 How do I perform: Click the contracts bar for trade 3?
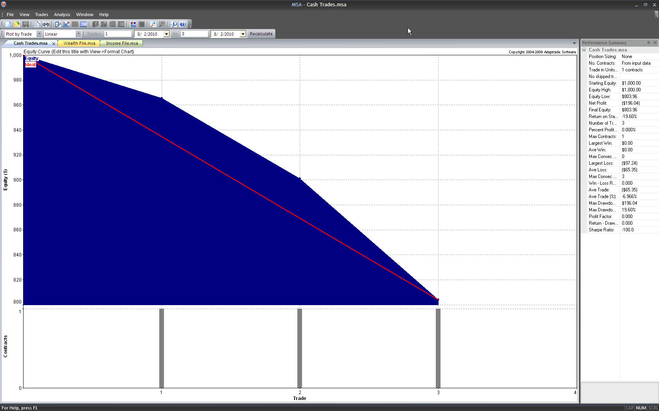438,348
